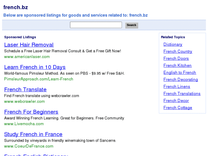Visit www.americanlaser.com URL text
Viewport: 208px width, 156px height.
pos(27,57)
